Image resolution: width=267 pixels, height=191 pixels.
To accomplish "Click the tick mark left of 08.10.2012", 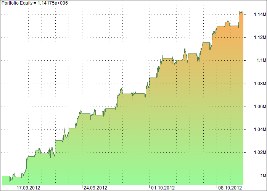I will (x=217, y=187).
